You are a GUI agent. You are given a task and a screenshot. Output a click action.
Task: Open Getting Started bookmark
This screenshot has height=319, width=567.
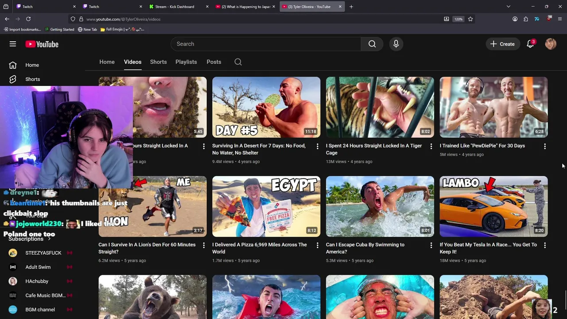pos(59,29)
